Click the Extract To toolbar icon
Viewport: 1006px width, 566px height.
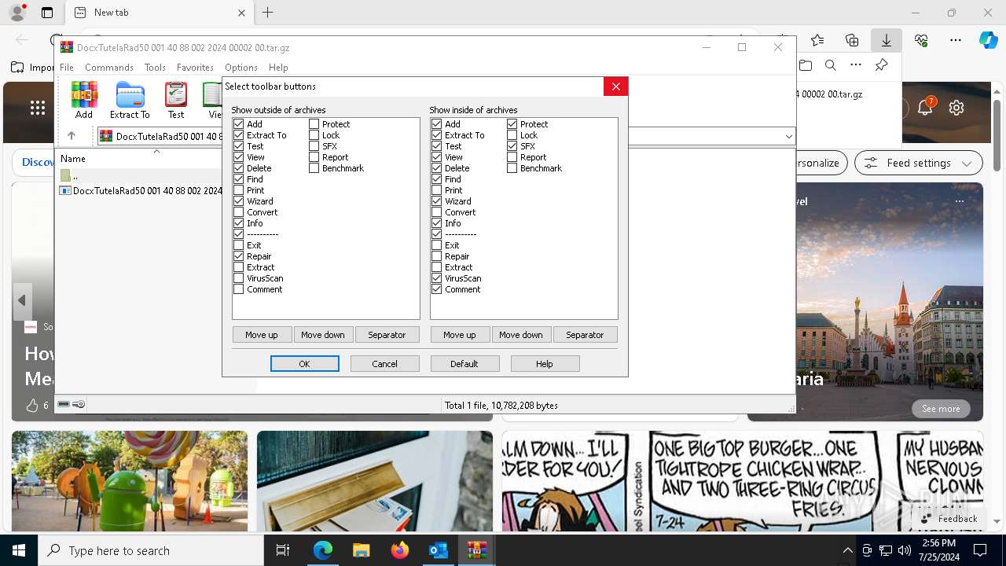coord(130,100)
